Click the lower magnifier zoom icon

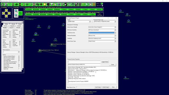pos(16,15)
